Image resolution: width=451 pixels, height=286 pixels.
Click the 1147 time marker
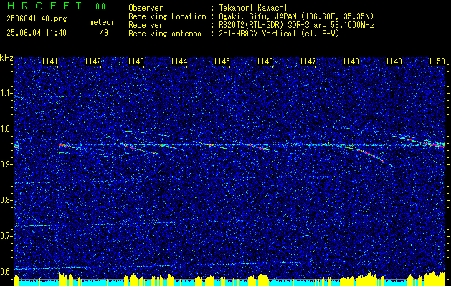(308, 61)
